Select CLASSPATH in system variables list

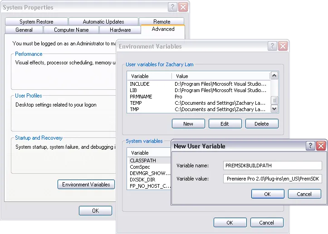143,161
